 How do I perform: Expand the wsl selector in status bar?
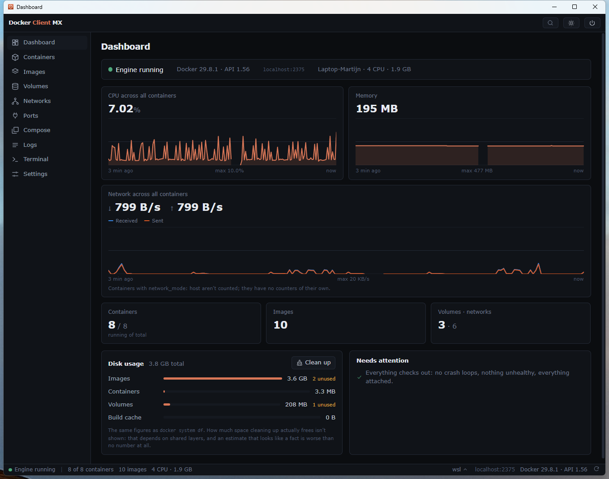click(x=460, y=469)
